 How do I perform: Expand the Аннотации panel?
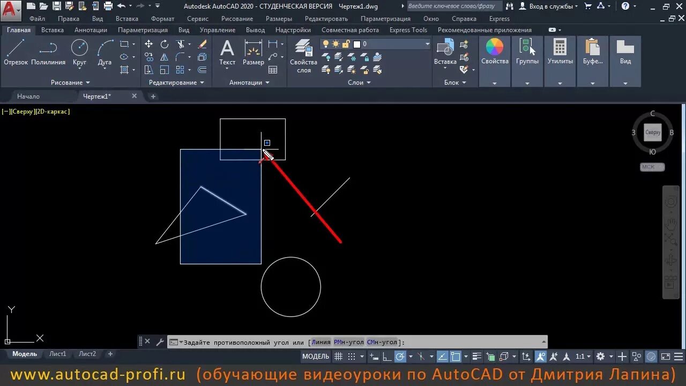(x=249, y=83)
